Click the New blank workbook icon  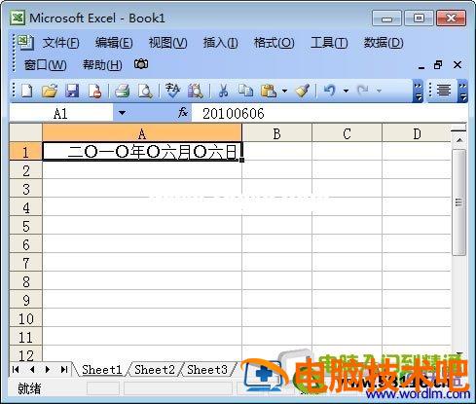click(26, 91)
